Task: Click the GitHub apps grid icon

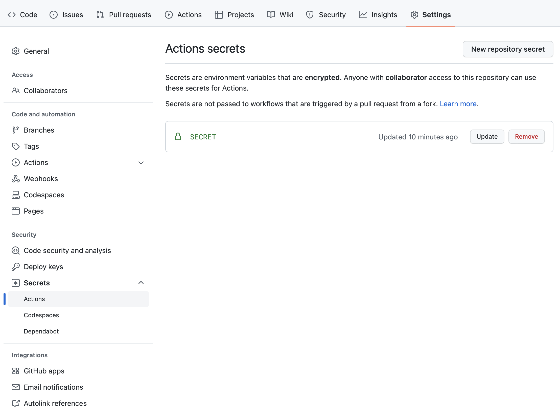Action: point(15,371)
